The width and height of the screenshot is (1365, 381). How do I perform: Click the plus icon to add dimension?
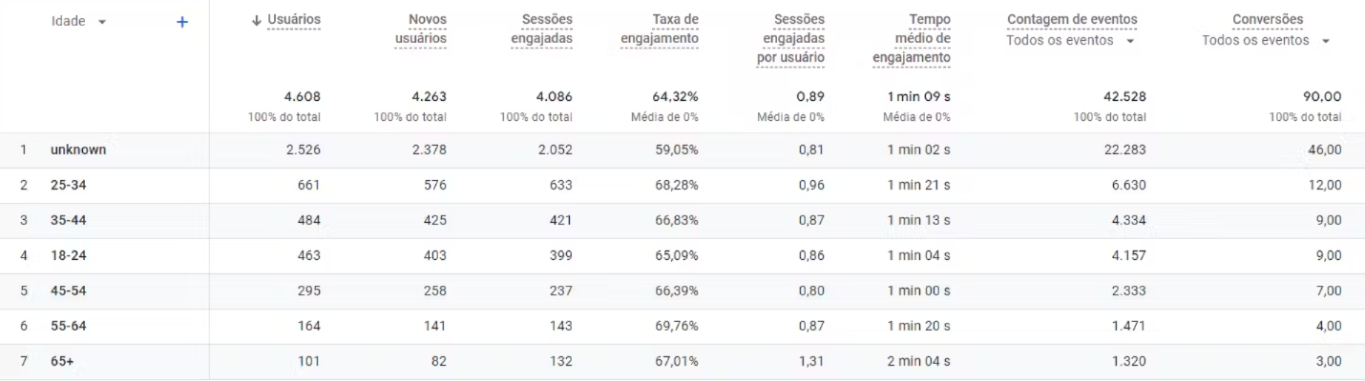click(182, 21)
